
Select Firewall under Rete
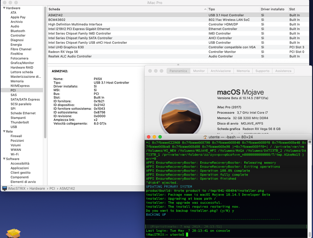tap(16, 136)
